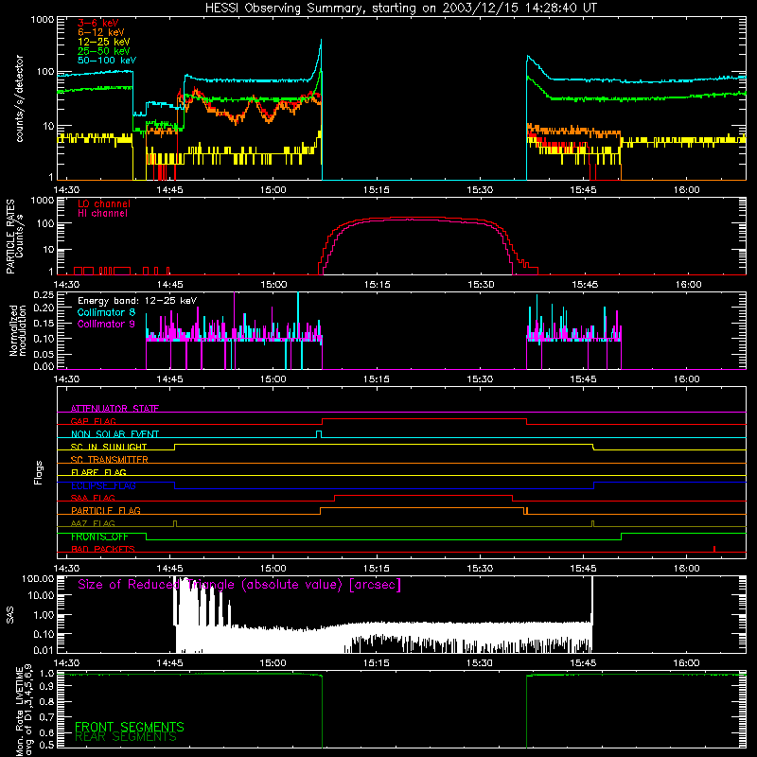This screenshot has width=757, height=757.
Task: Click the 'Size of Reduced Triangle' caption
Action: (239, 585)
